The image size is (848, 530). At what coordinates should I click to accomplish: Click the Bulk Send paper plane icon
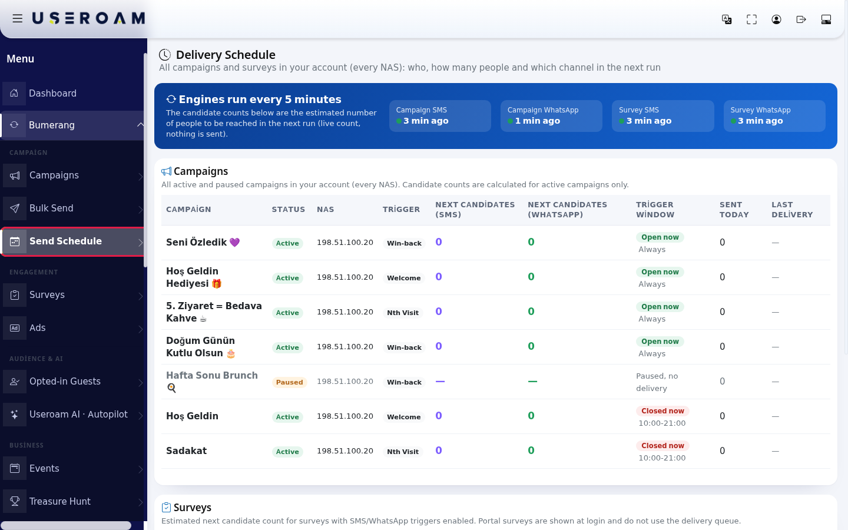tap(15, 208)
